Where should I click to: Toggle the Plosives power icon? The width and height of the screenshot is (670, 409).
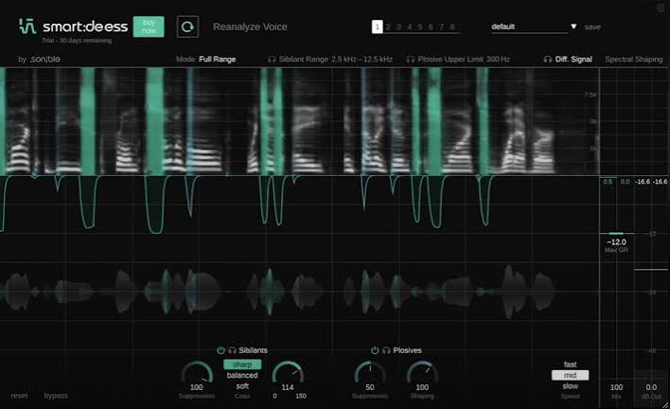(375, 350)
